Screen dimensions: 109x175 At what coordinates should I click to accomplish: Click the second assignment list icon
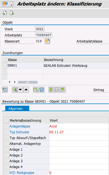pos(57,90)
